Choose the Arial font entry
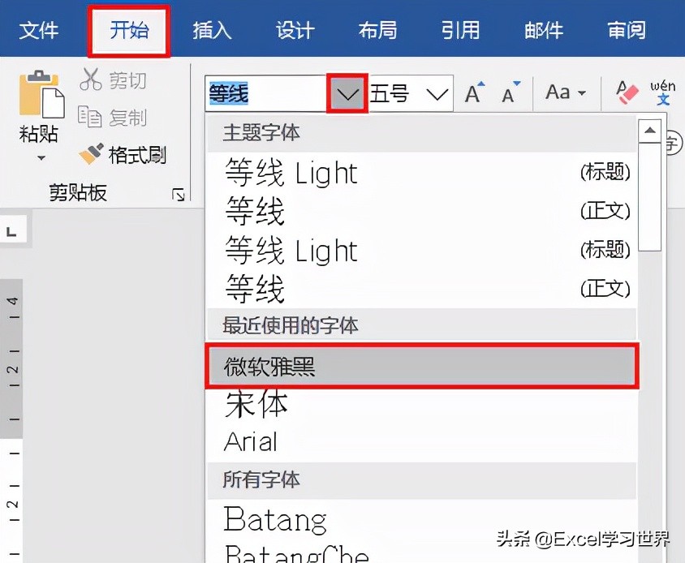The width and height of the screenshot is (685, 563). 251,442
